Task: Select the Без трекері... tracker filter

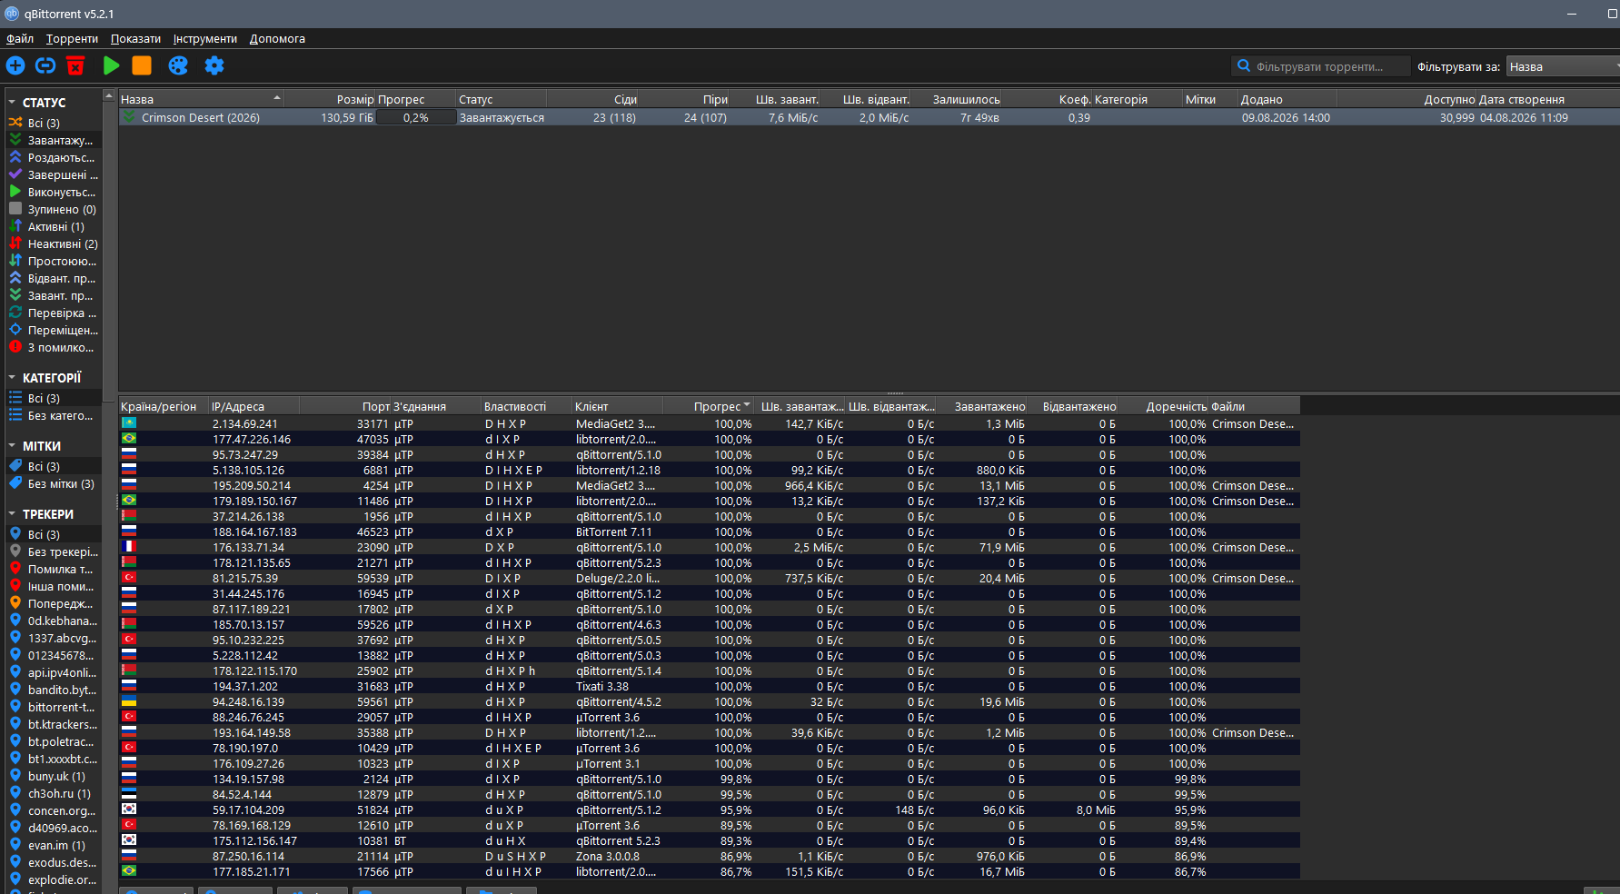Action: (x=53, y=551)
